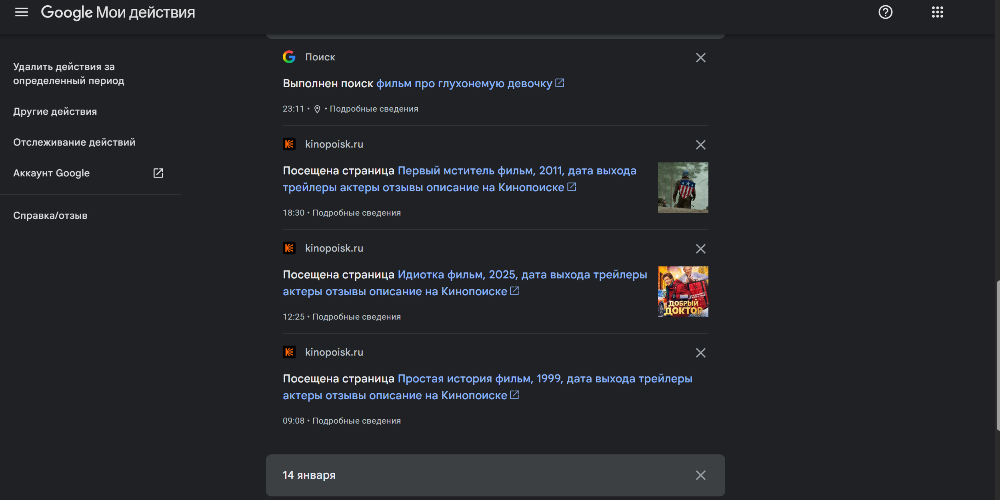Open Отслеживание действий in the sidebar

[74, 142]
